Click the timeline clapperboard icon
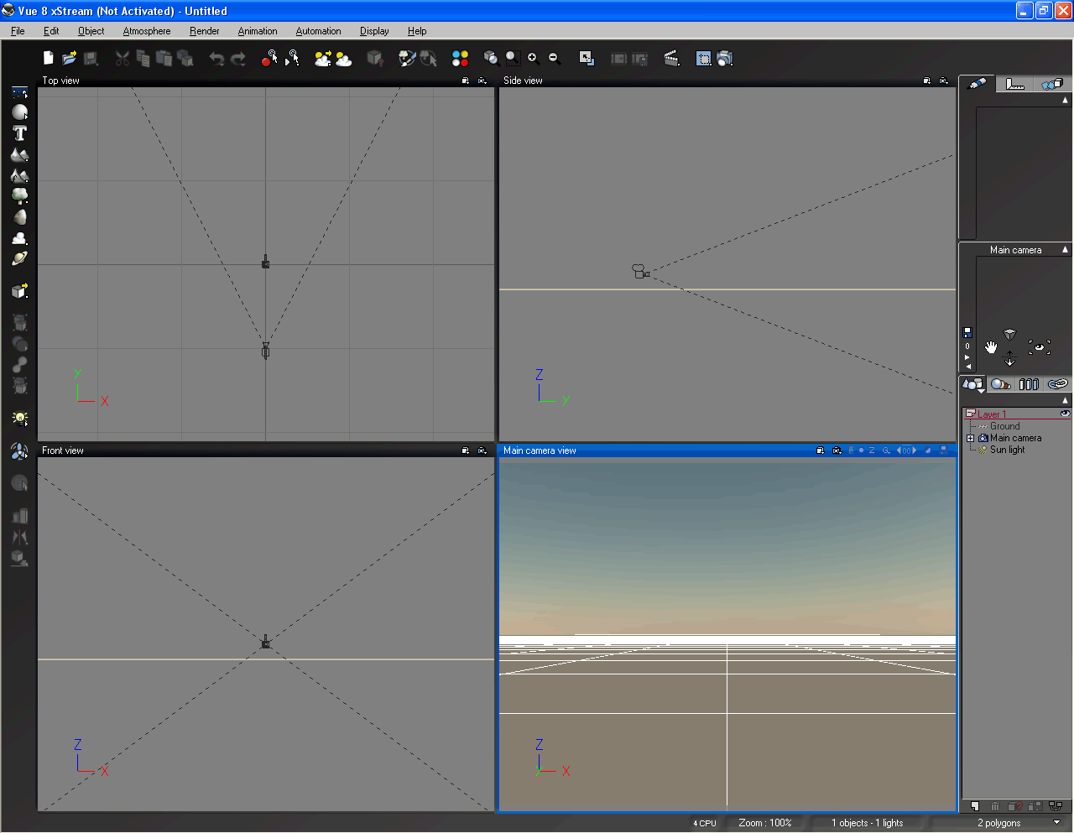 [671, 58]
